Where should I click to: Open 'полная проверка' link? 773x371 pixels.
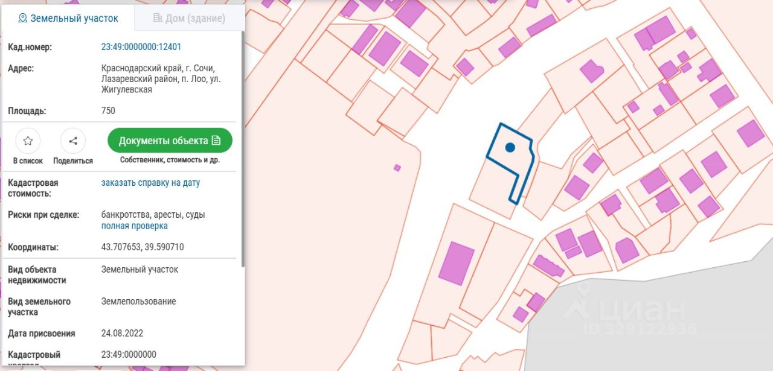[134, 226]
